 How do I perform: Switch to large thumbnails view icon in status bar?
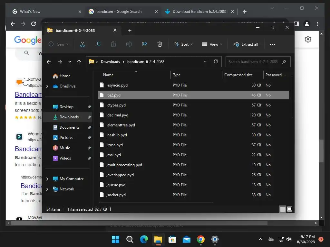(x=290, y=209)
